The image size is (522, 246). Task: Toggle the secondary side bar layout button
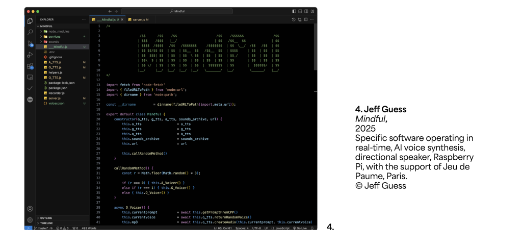click(306, 11)
